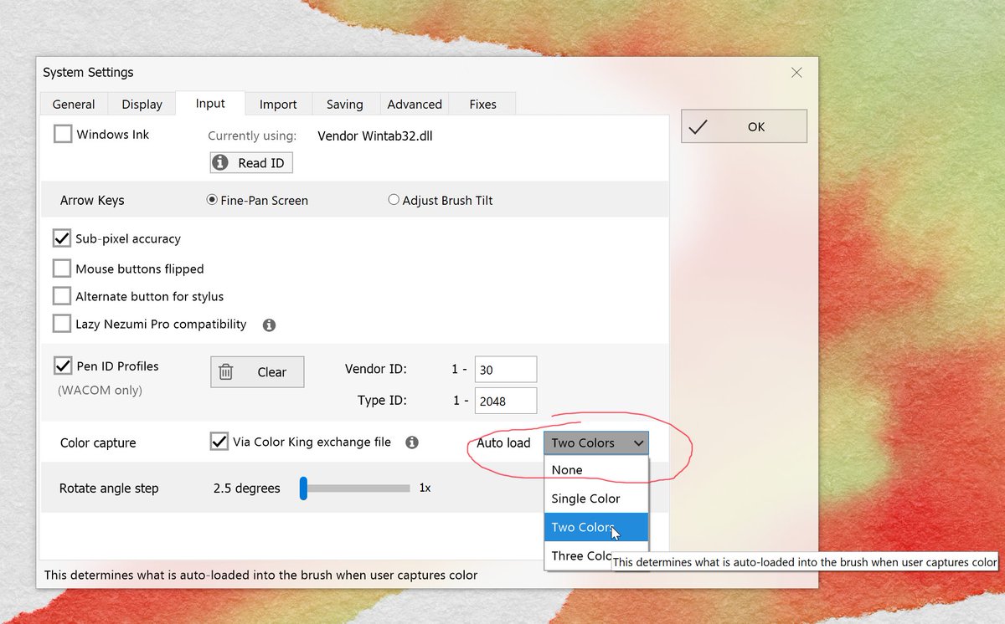
Task: Switch to the General tab
Action: point(74,104)
